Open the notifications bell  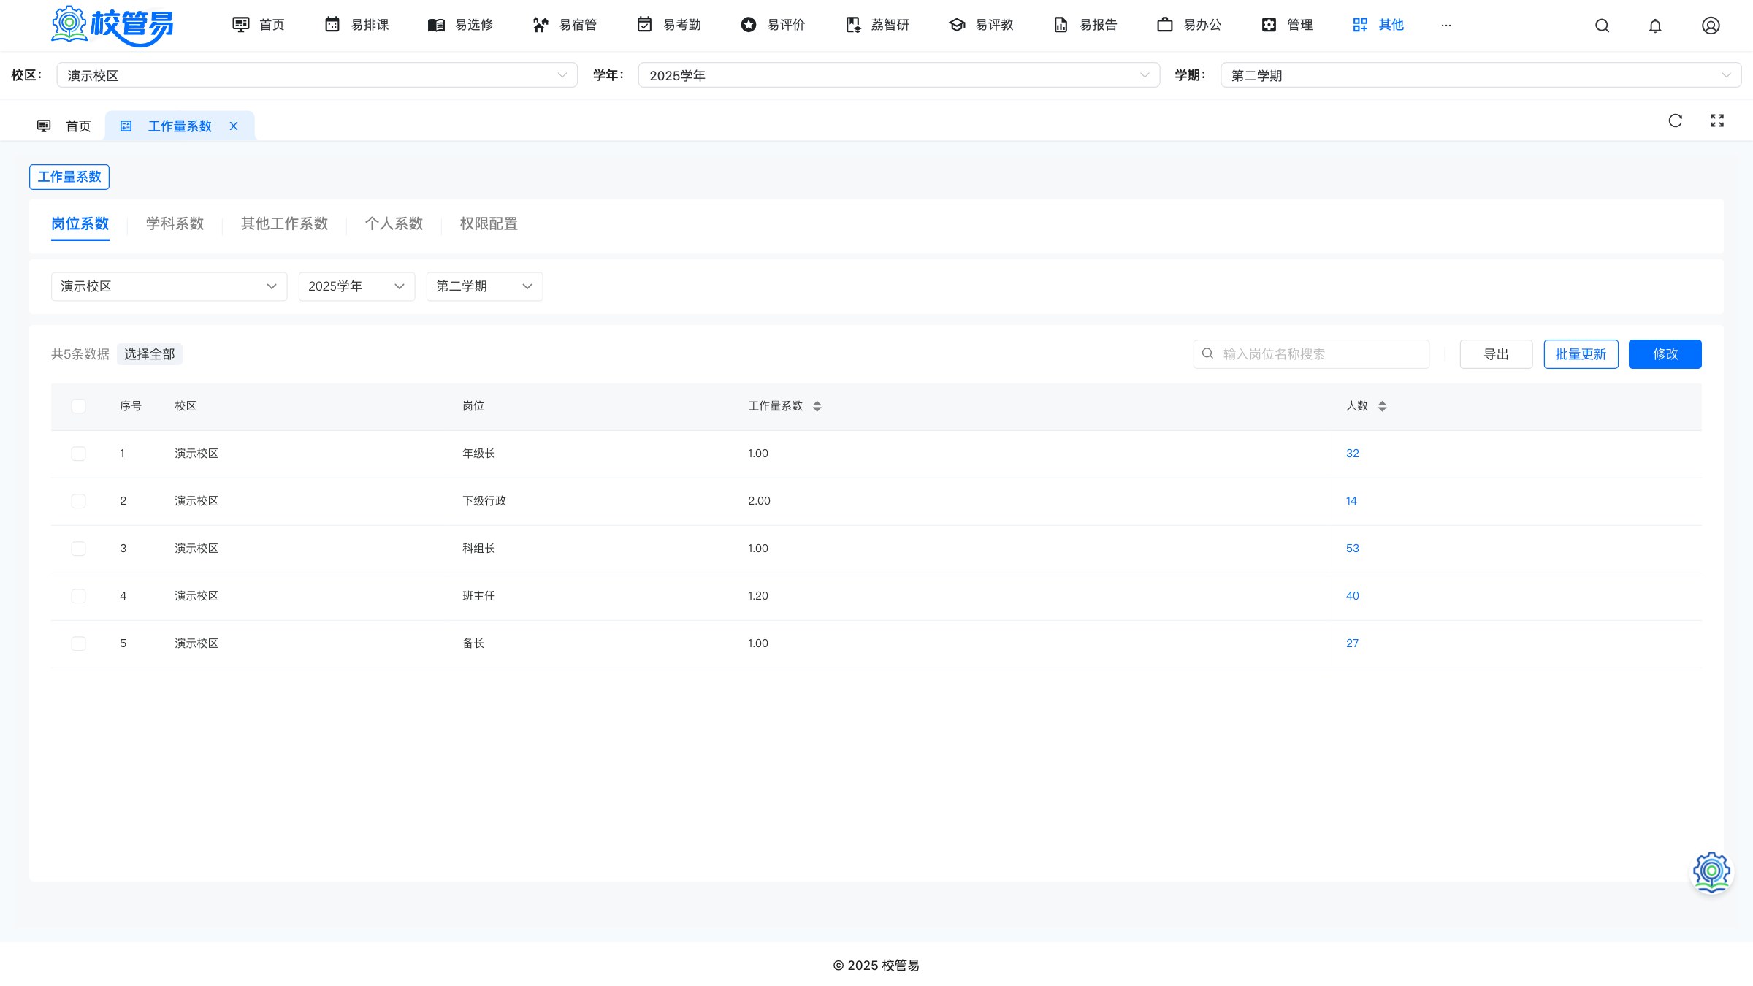1655,26
